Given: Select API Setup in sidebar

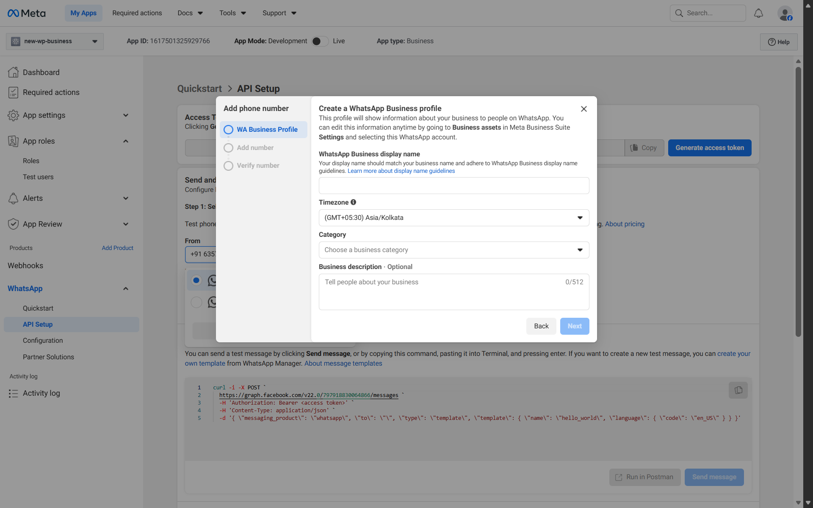Looking at the screenshot, I should (72, 325).
